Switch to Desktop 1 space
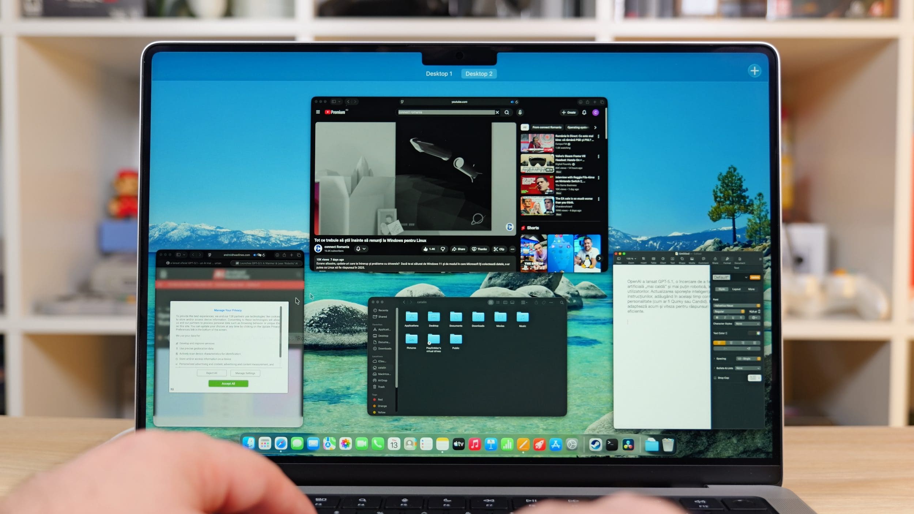 (439, 74)
